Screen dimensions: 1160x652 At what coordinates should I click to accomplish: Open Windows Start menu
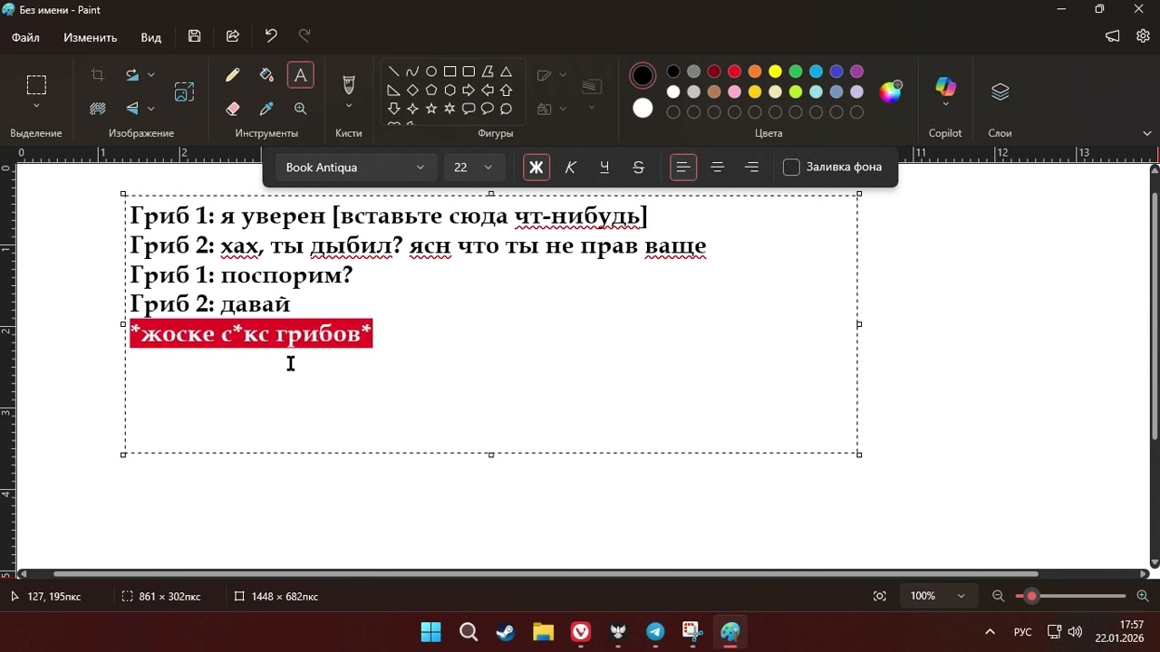pyautogui.click(x=431, y=632)
